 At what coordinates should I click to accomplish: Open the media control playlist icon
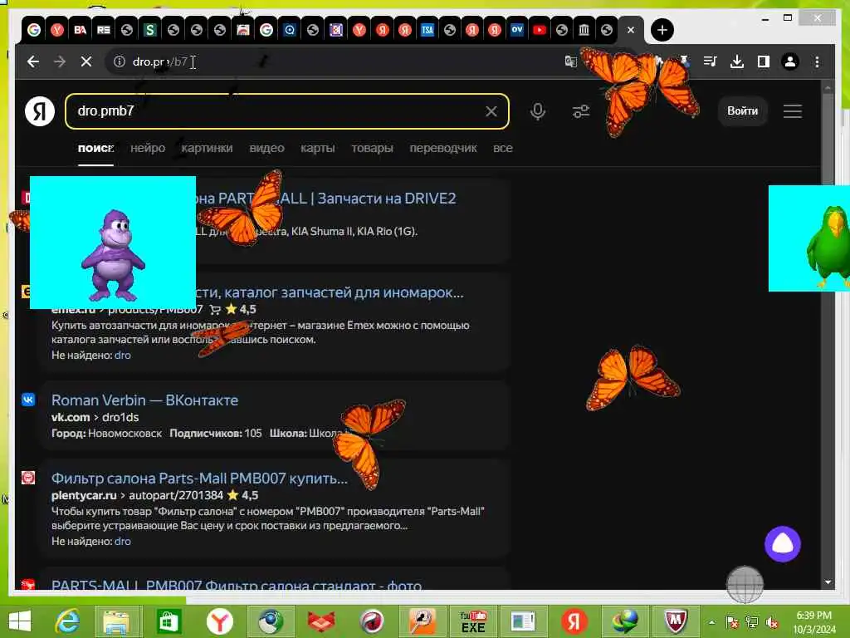[711, 61]
